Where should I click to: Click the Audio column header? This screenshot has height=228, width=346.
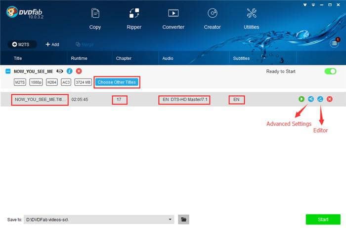[x=168, y=58]
